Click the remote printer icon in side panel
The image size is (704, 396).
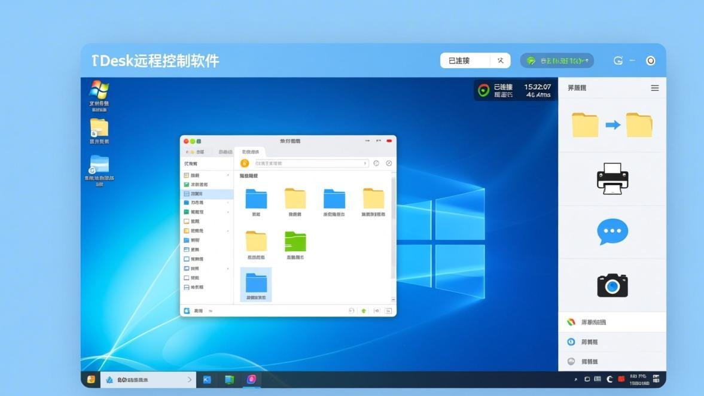(612, 178)
